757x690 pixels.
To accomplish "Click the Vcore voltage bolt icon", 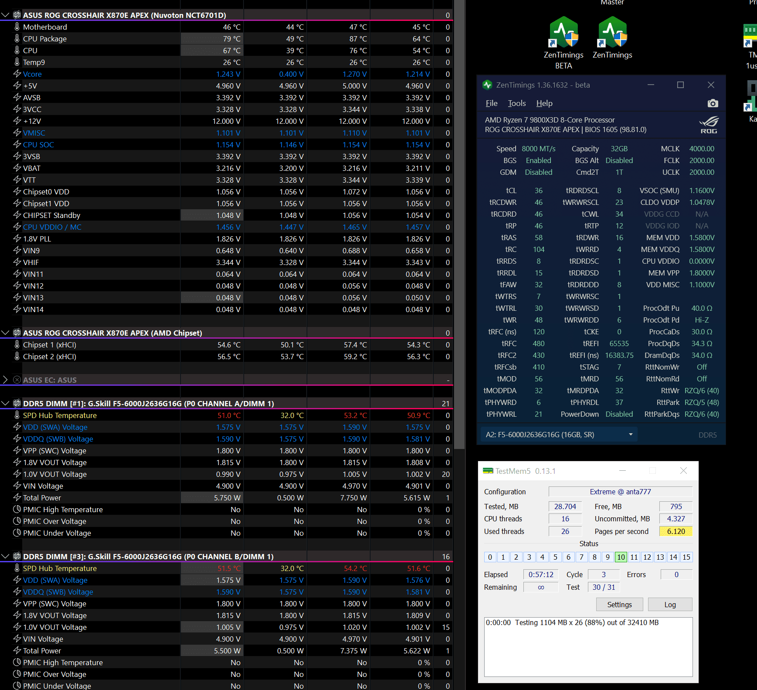I will click(x=17, y=74).
